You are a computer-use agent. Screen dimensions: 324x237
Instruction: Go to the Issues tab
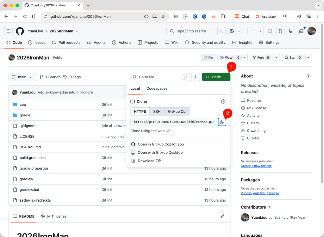(x=37, y=43)
